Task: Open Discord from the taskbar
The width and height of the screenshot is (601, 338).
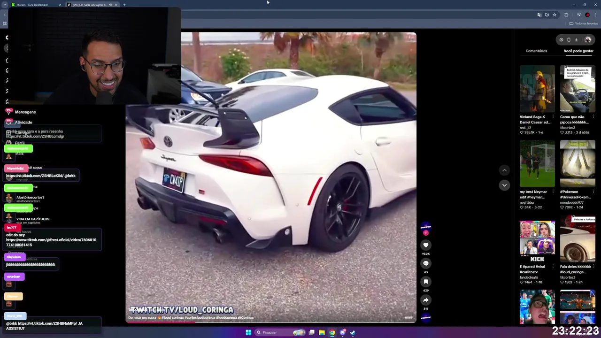Action: pyautogui.click(x=343, y=332)
